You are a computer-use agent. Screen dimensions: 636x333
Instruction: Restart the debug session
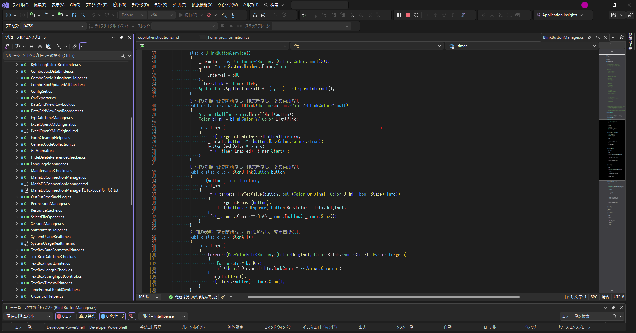[416, 15]
